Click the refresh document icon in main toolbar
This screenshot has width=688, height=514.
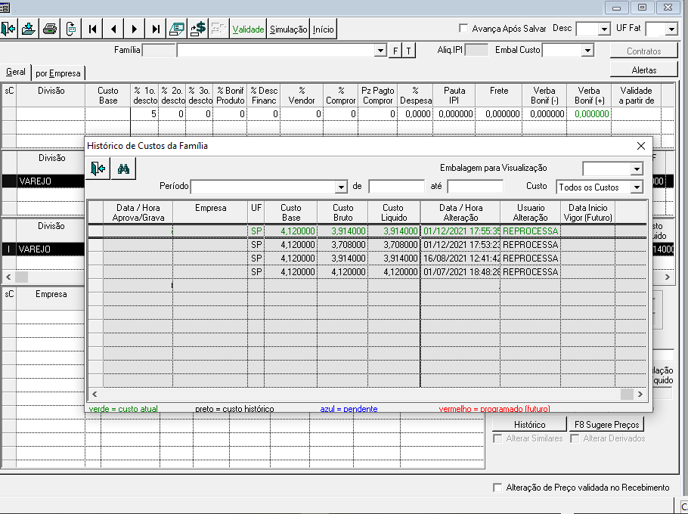point(70,29)
